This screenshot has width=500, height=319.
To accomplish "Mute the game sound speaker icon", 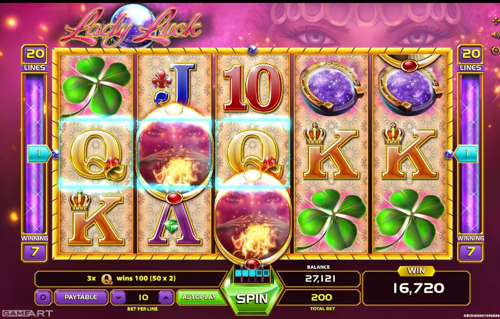I will tap(496, 35).
